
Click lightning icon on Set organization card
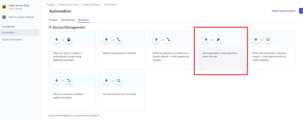pos(206,40)
